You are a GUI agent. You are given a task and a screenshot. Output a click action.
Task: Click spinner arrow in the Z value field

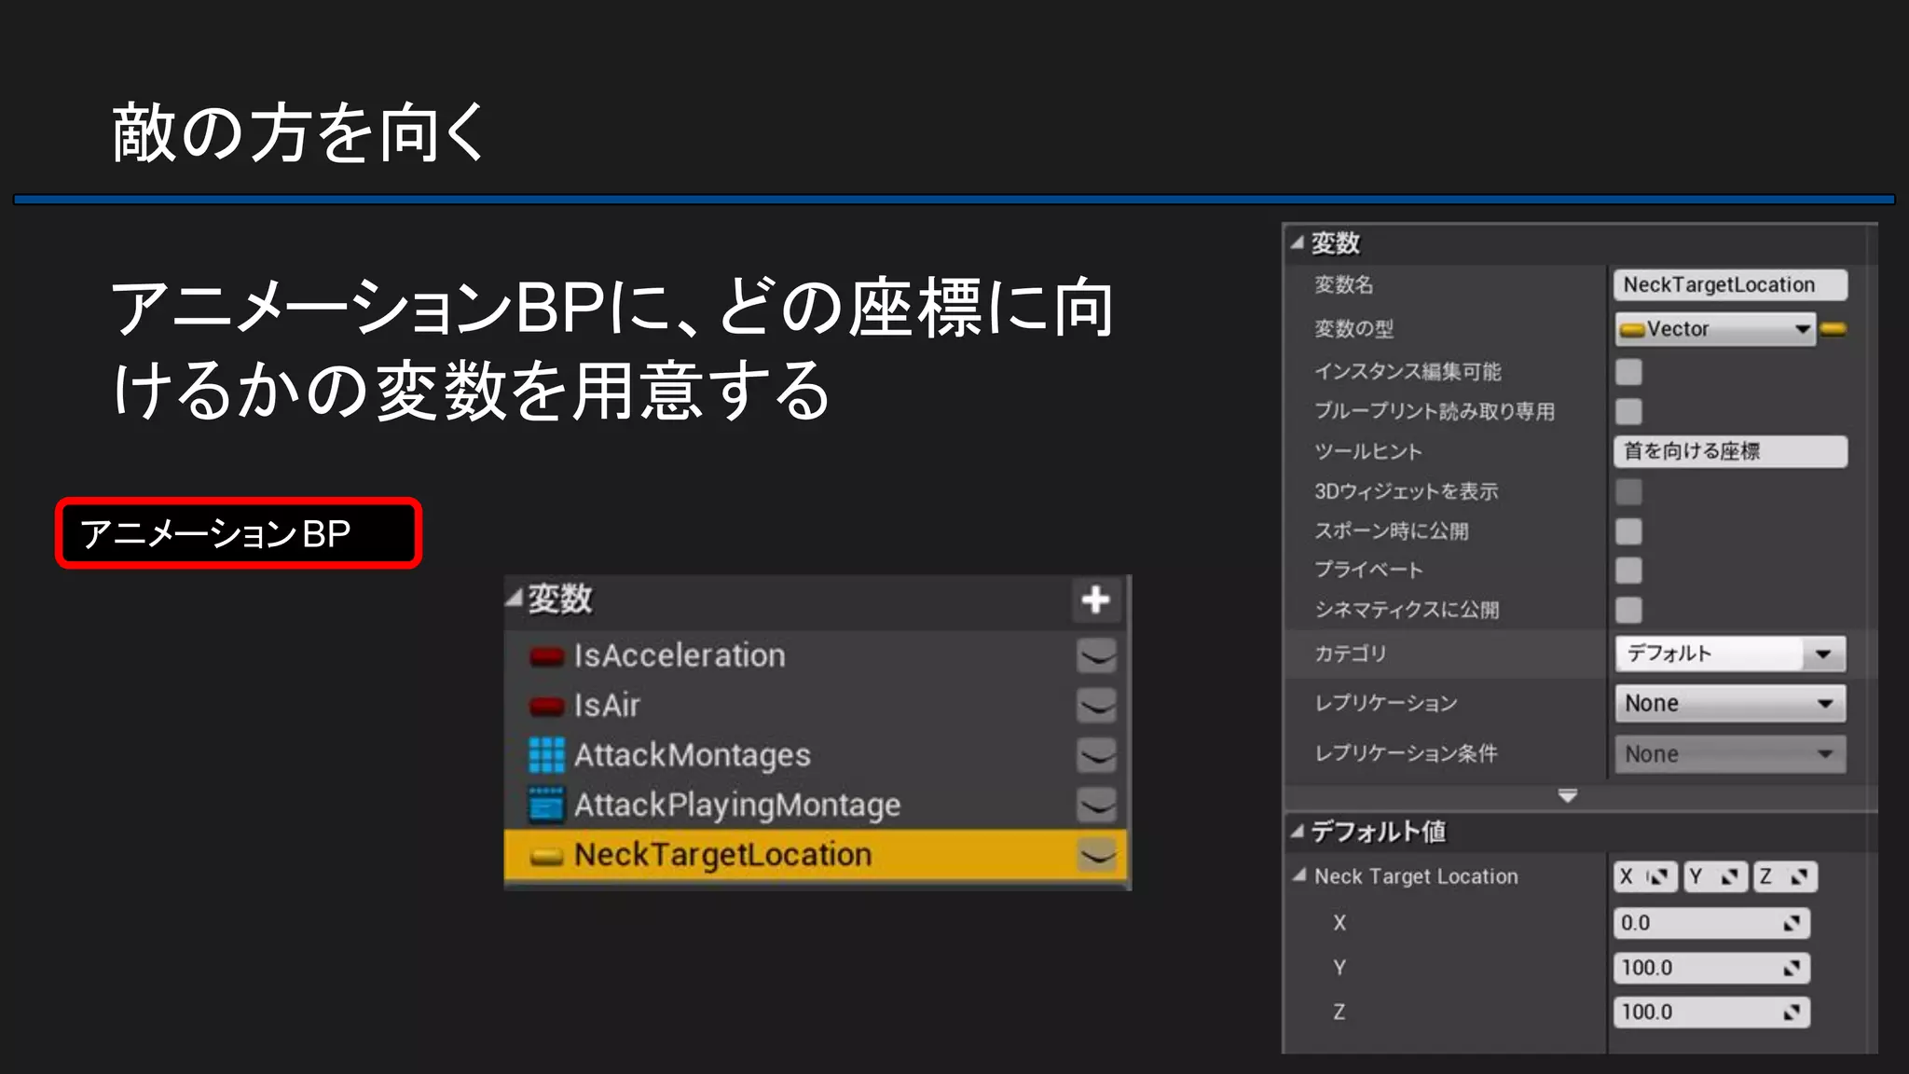[1792, 1012]
